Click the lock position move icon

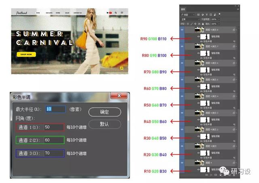click(x=196, y=24)
